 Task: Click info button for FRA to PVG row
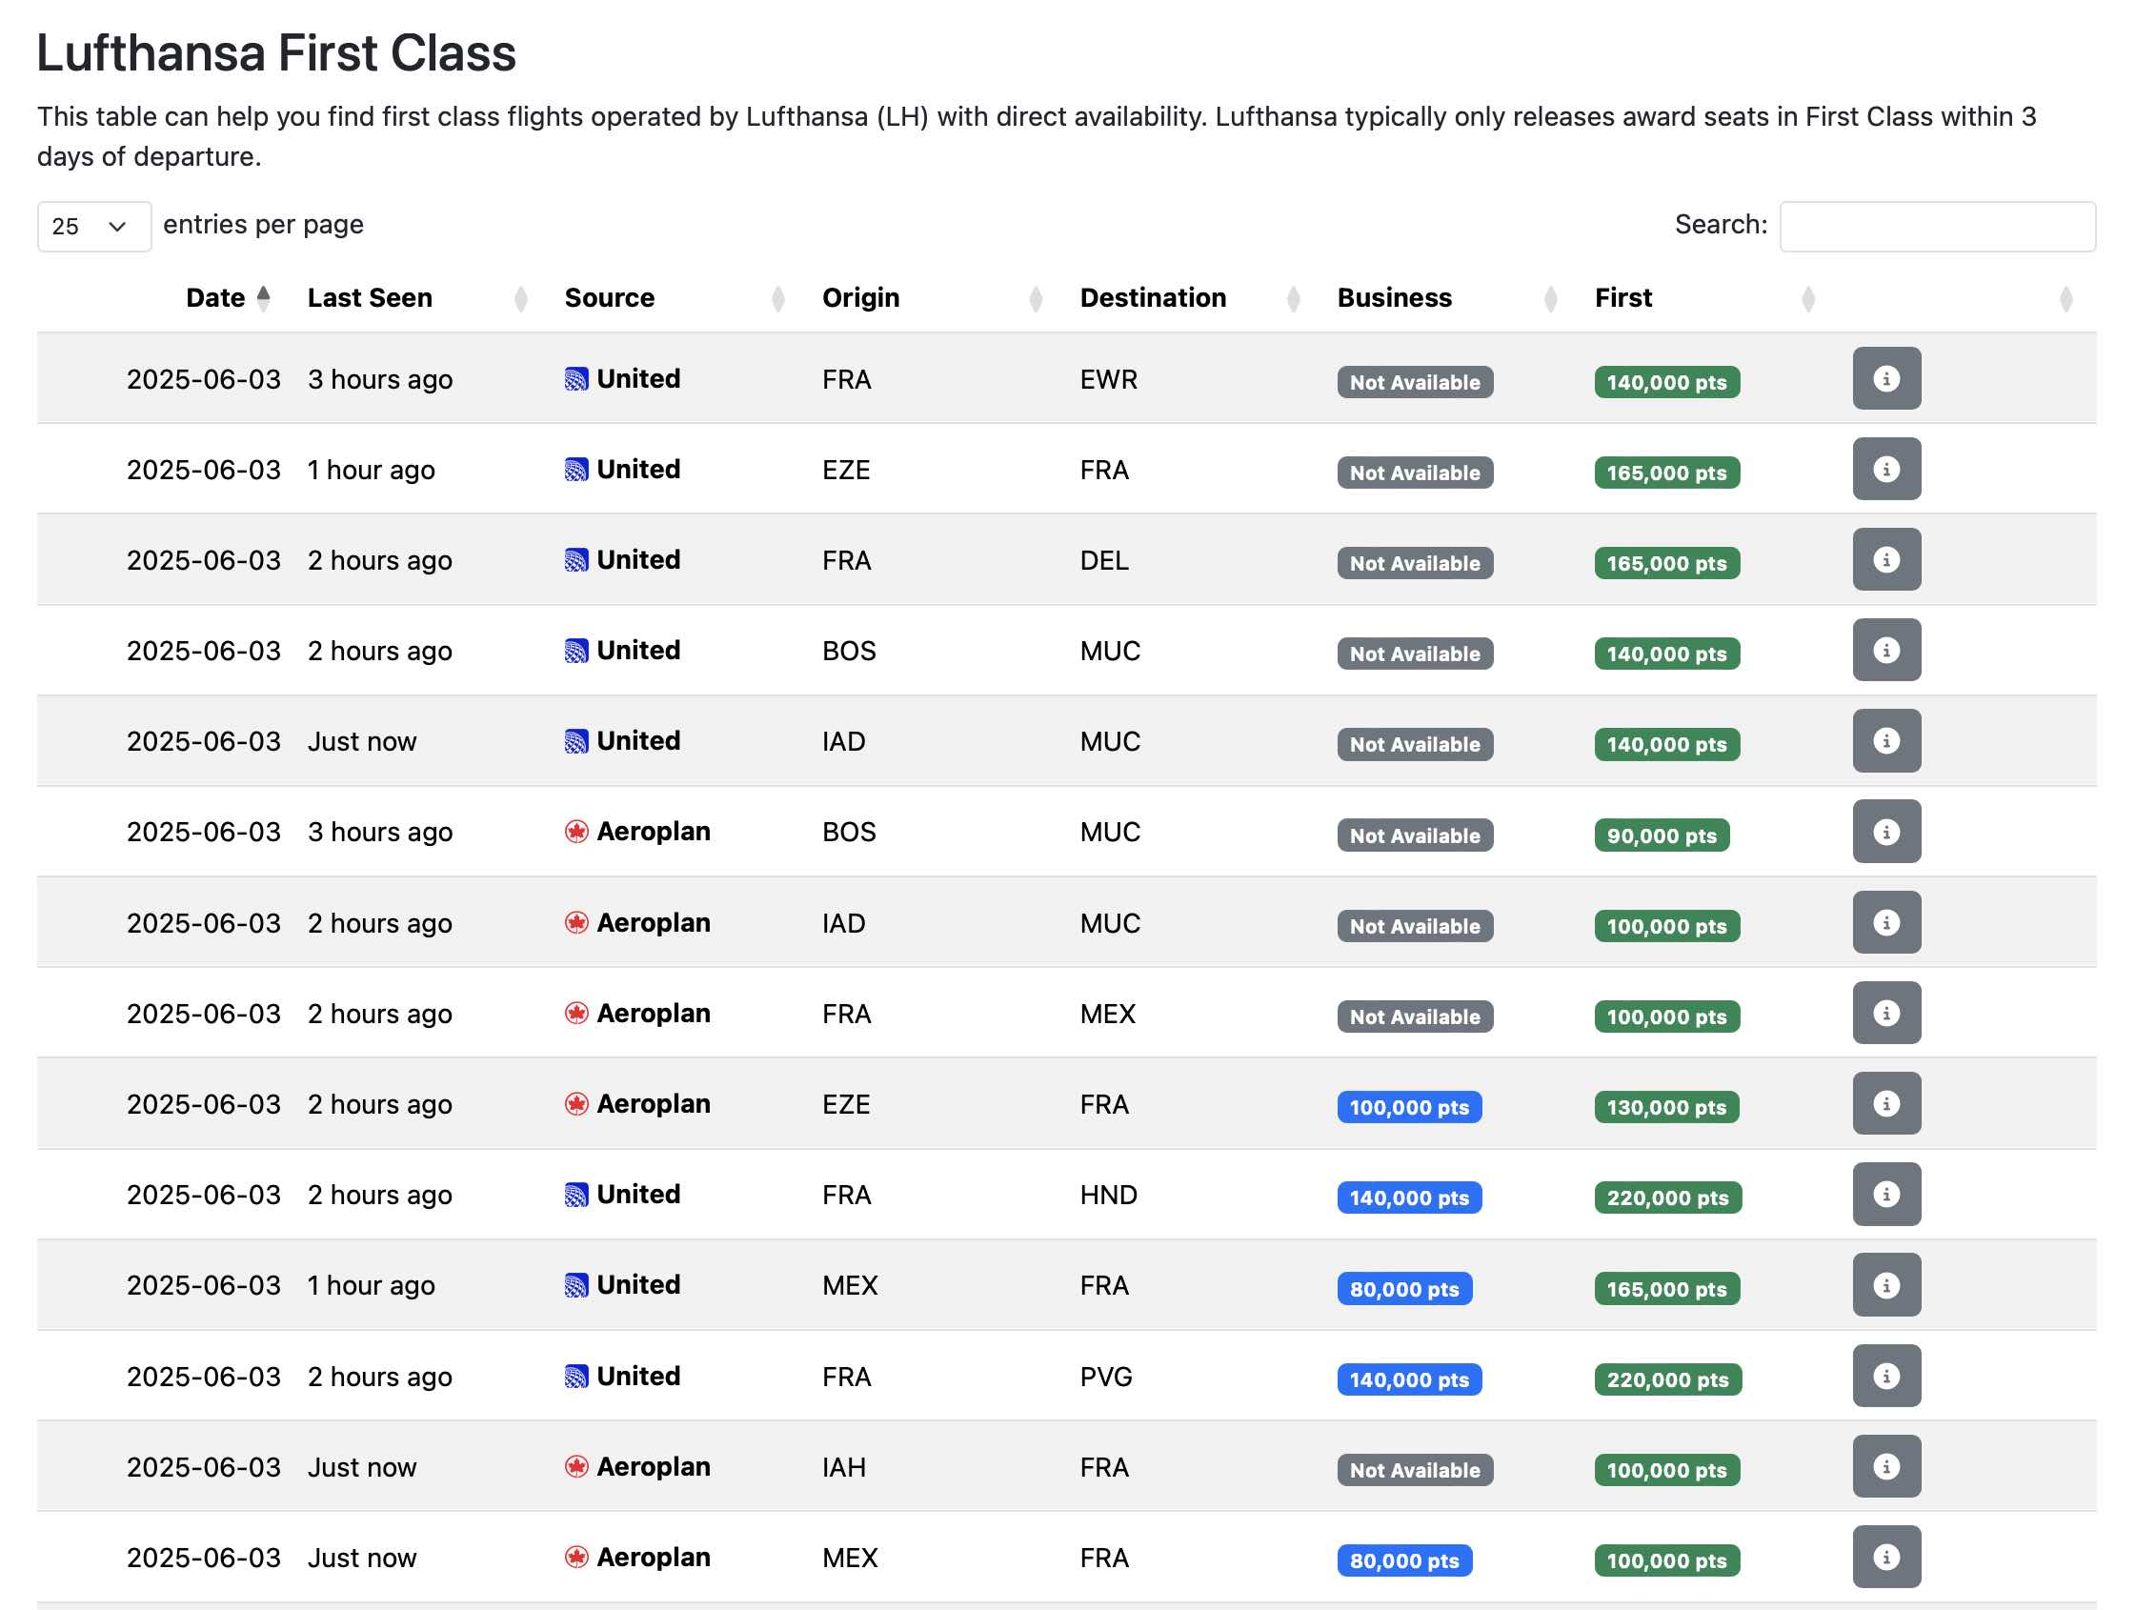pos(1885,1377)
